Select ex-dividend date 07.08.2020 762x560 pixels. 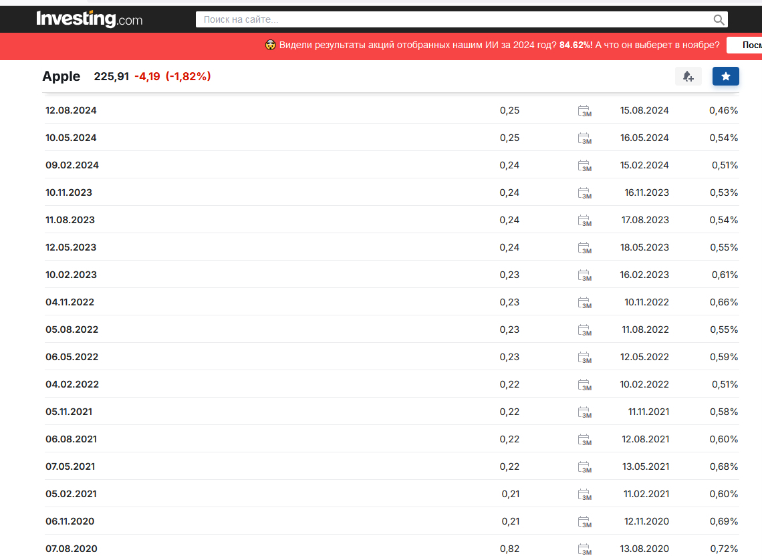[72, 549]
